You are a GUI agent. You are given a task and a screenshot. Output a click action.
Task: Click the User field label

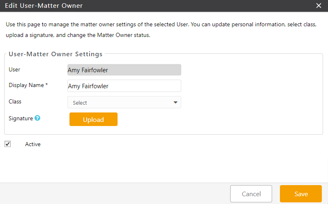tap(14, 70)
